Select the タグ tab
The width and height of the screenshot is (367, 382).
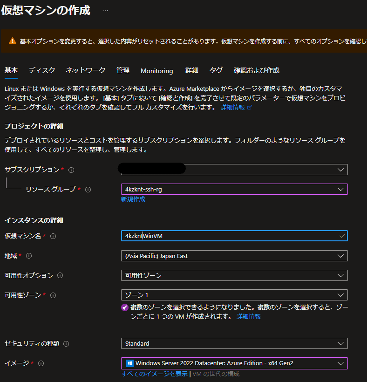click(216, 70)
